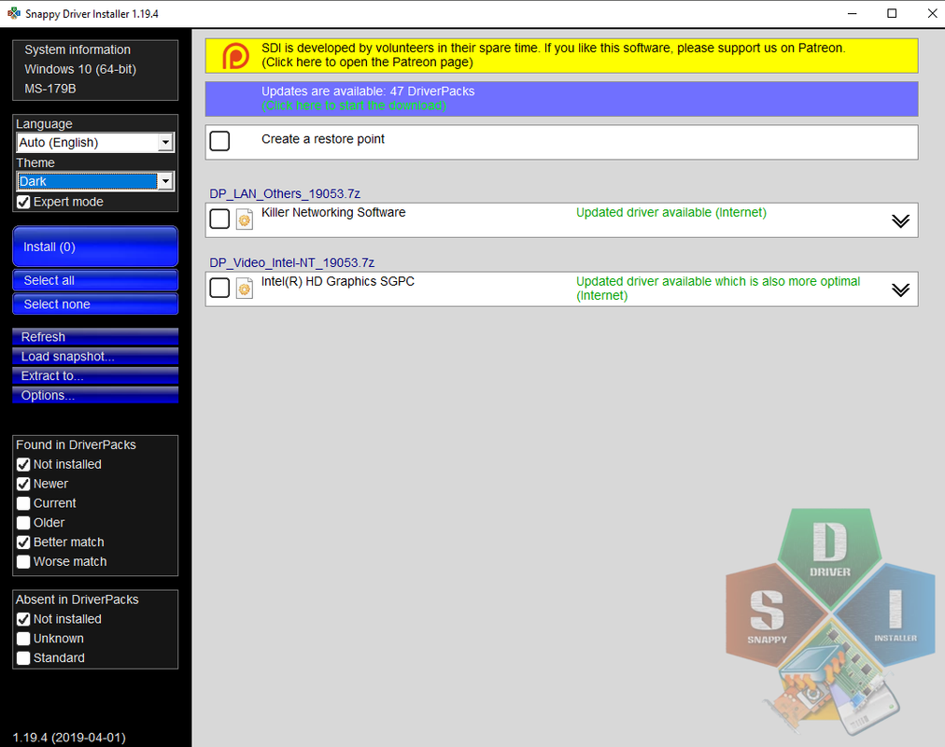Click the Windows 10 (64-bit) text
The width and height of the screenshot is (945, 747).
tap(80, 69)
